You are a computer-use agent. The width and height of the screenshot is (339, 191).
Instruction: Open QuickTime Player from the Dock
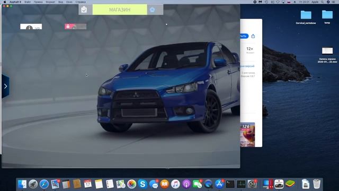click(208, 184)
